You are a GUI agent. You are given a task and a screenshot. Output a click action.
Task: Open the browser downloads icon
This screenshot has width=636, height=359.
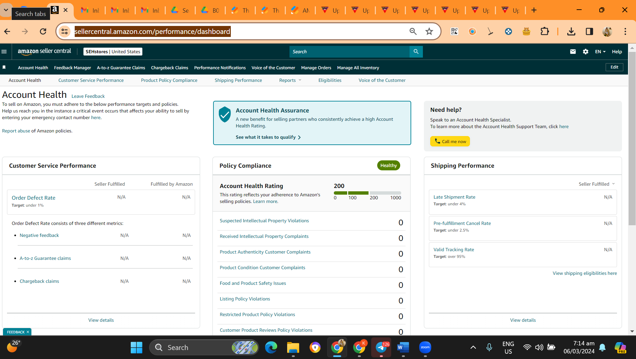click(571, 32)
